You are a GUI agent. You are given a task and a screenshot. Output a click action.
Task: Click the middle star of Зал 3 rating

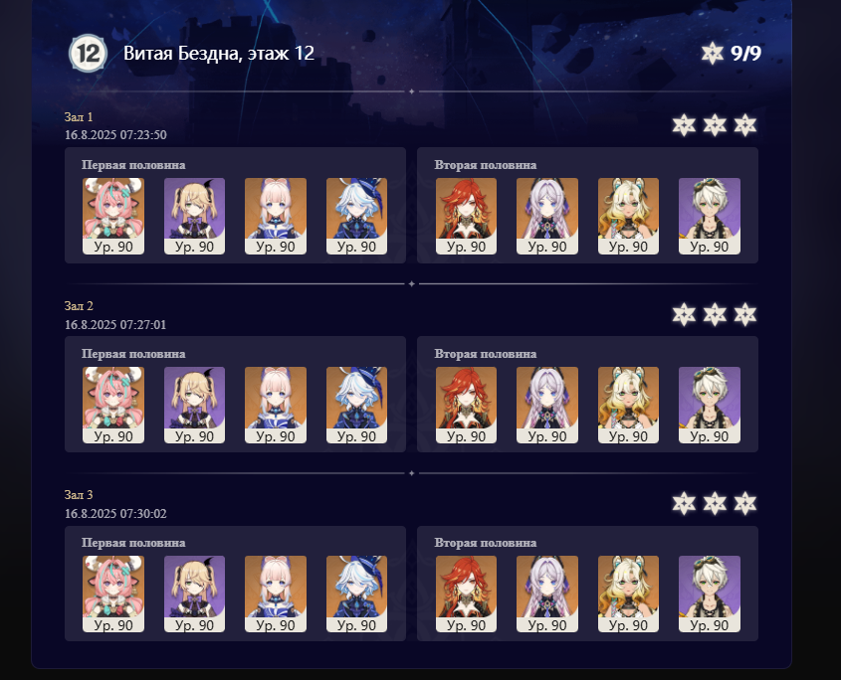click(x=715, y=504)
